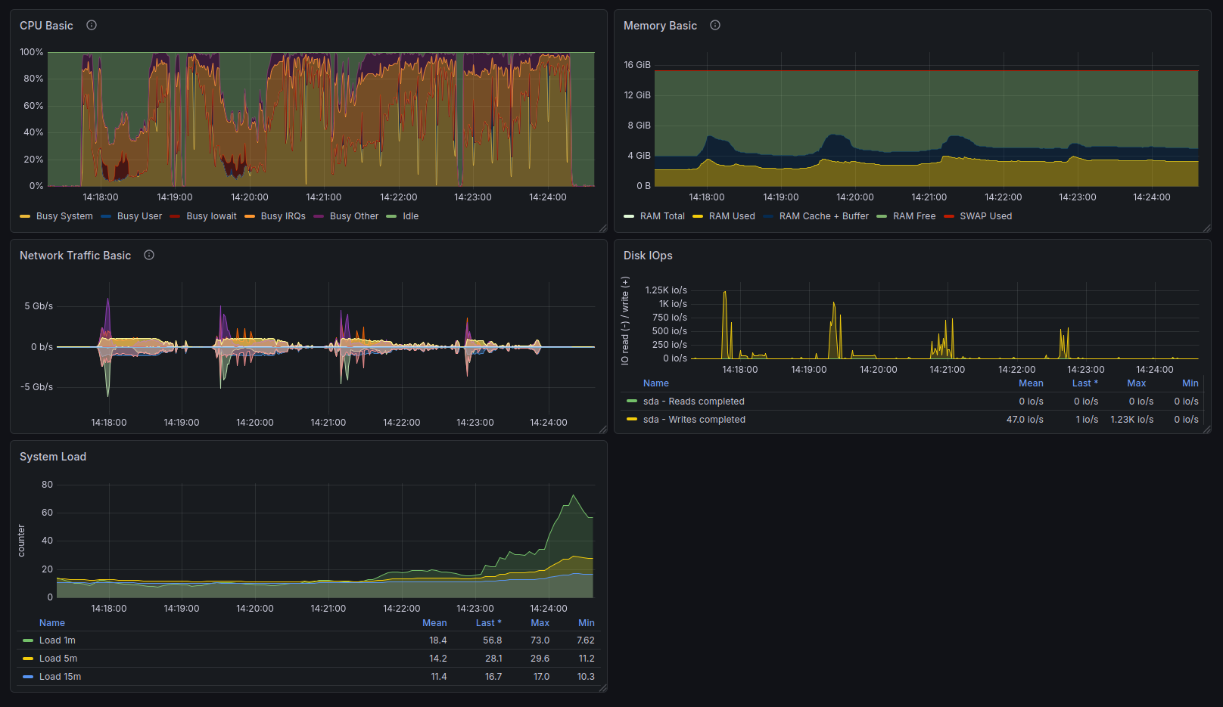Toggle the Busy User series in CPU legend
Screen dimensions: 1223x707
click(139, 216)
